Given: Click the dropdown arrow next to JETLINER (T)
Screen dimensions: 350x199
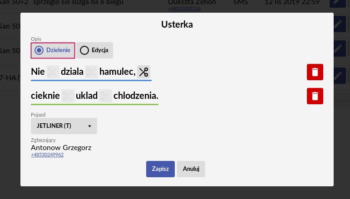Looking at the screenshot, I should click(89, 126).
